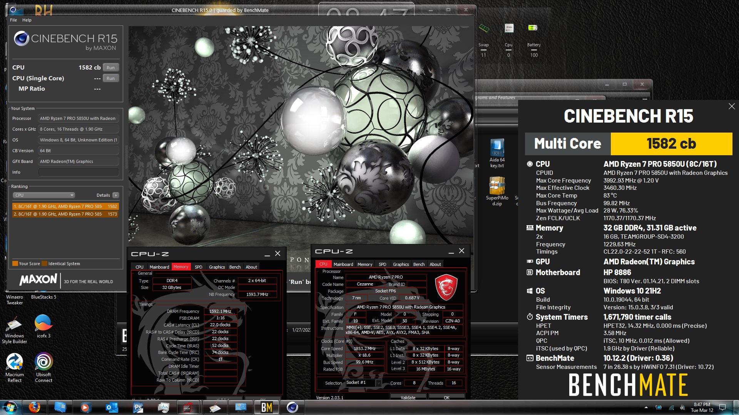Click the Cpu gadget icon

tap(509, 28)
